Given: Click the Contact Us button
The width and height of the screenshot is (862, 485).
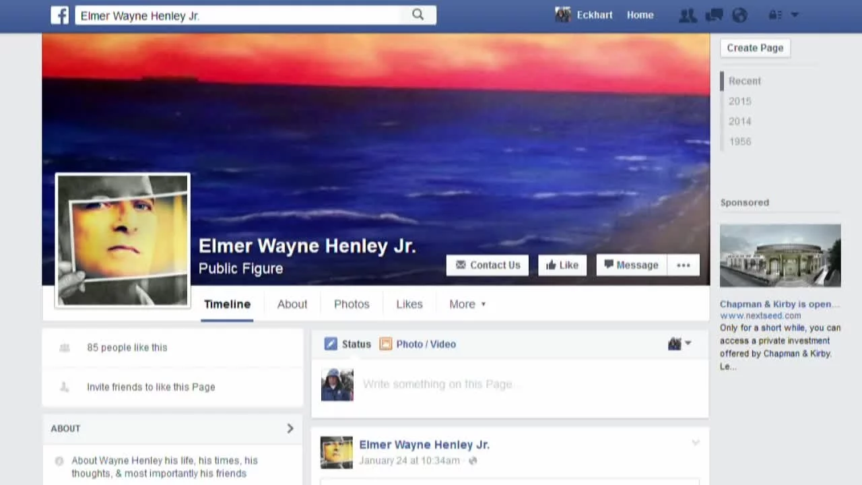Looking at the screenshot, I should [488, 265].
